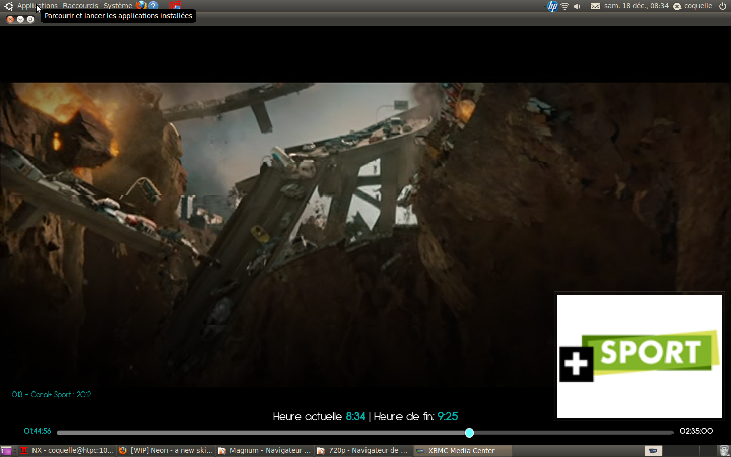Open the Applications menu

(38, 6)
